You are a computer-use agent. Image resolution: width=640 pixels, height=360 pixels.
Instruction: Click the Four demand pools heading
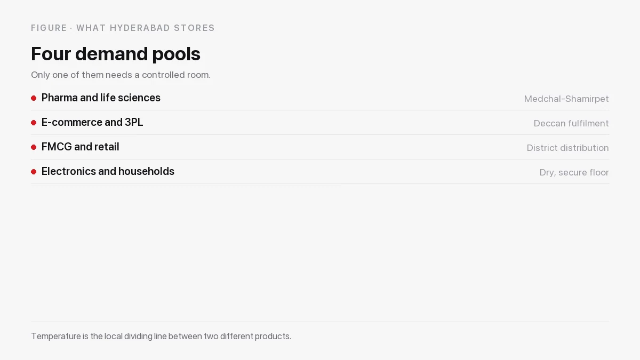point(116,54)
